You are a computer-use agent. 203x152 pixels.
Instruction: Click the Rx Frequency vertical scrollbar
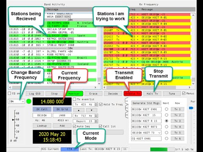coord(193,49)
